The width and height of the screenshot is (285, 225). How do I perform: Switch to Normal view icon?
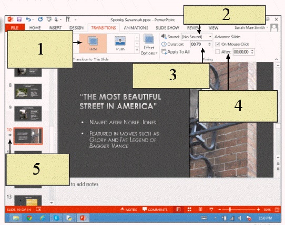(178, 210)
